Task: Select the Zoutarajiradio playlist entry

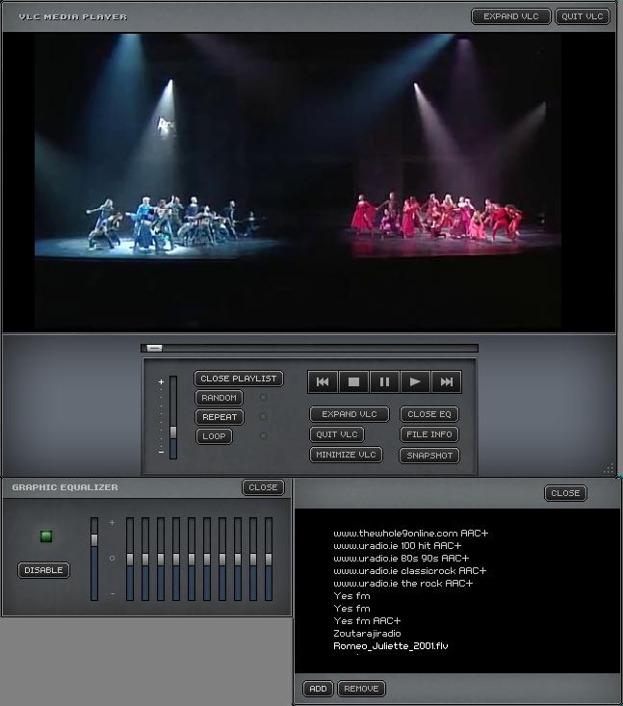Action: pyautogui.click(x=366, y=634)
